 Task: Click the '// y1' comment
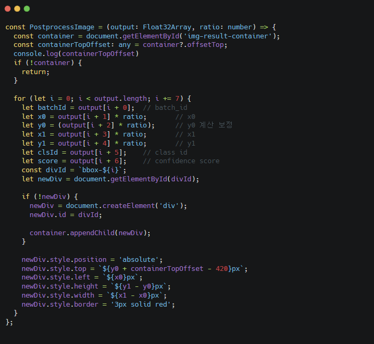[185, 143]
